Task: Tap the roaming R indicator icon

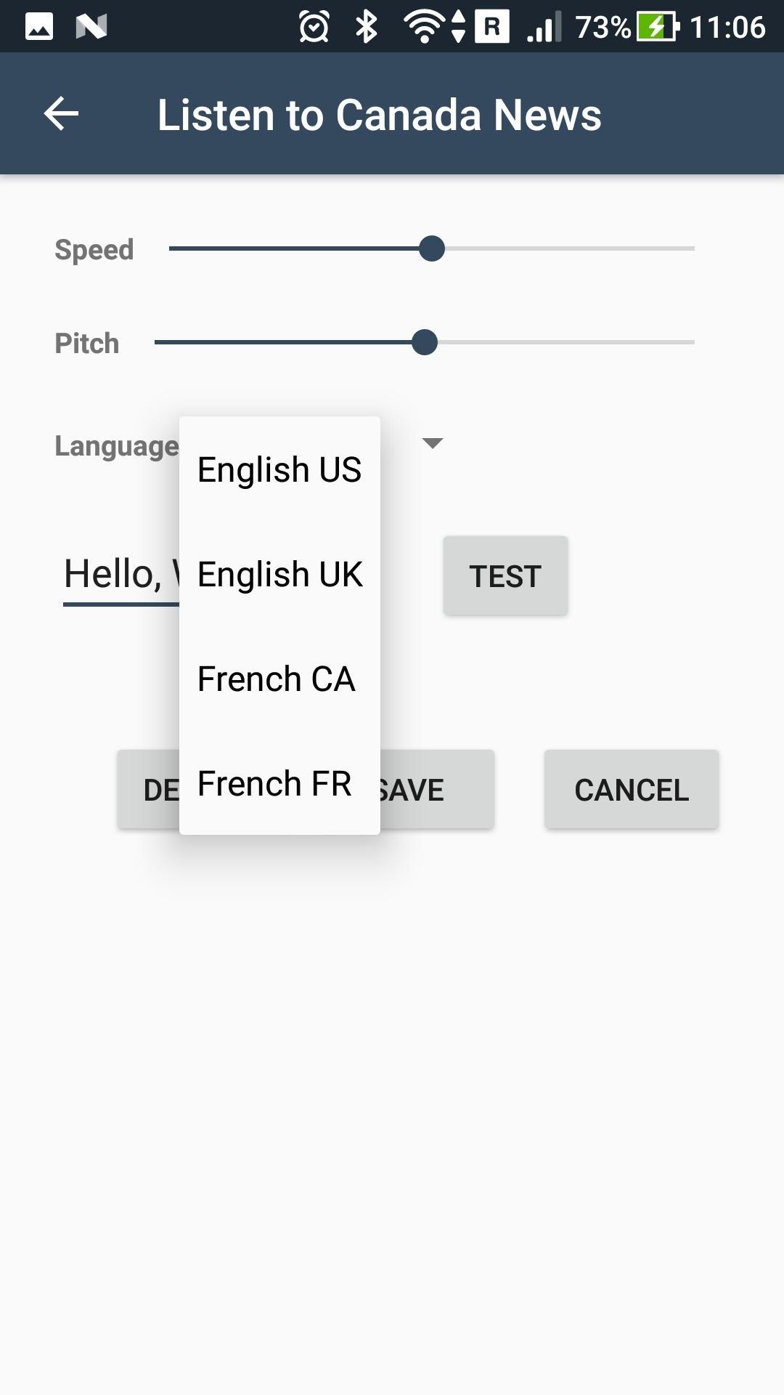Action: pos(492,27)
